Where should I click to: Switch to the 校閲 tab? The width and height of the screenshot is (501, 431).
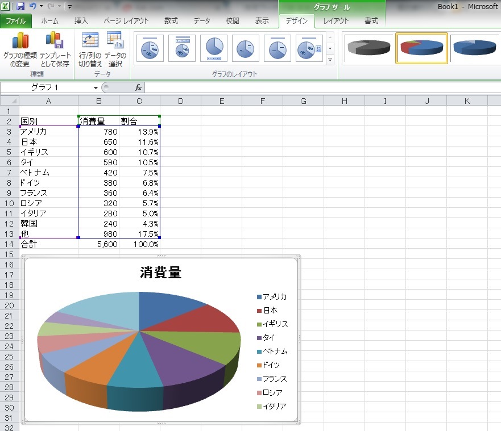232,21
